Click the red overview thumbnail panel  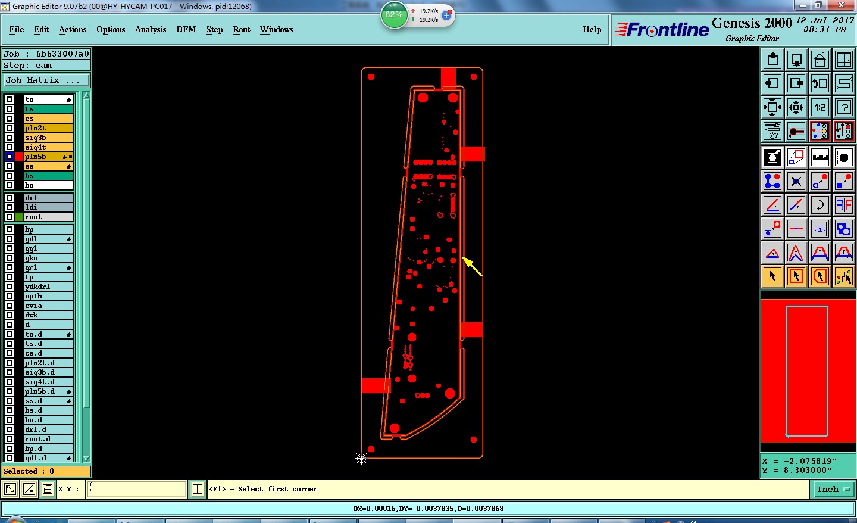808,371
